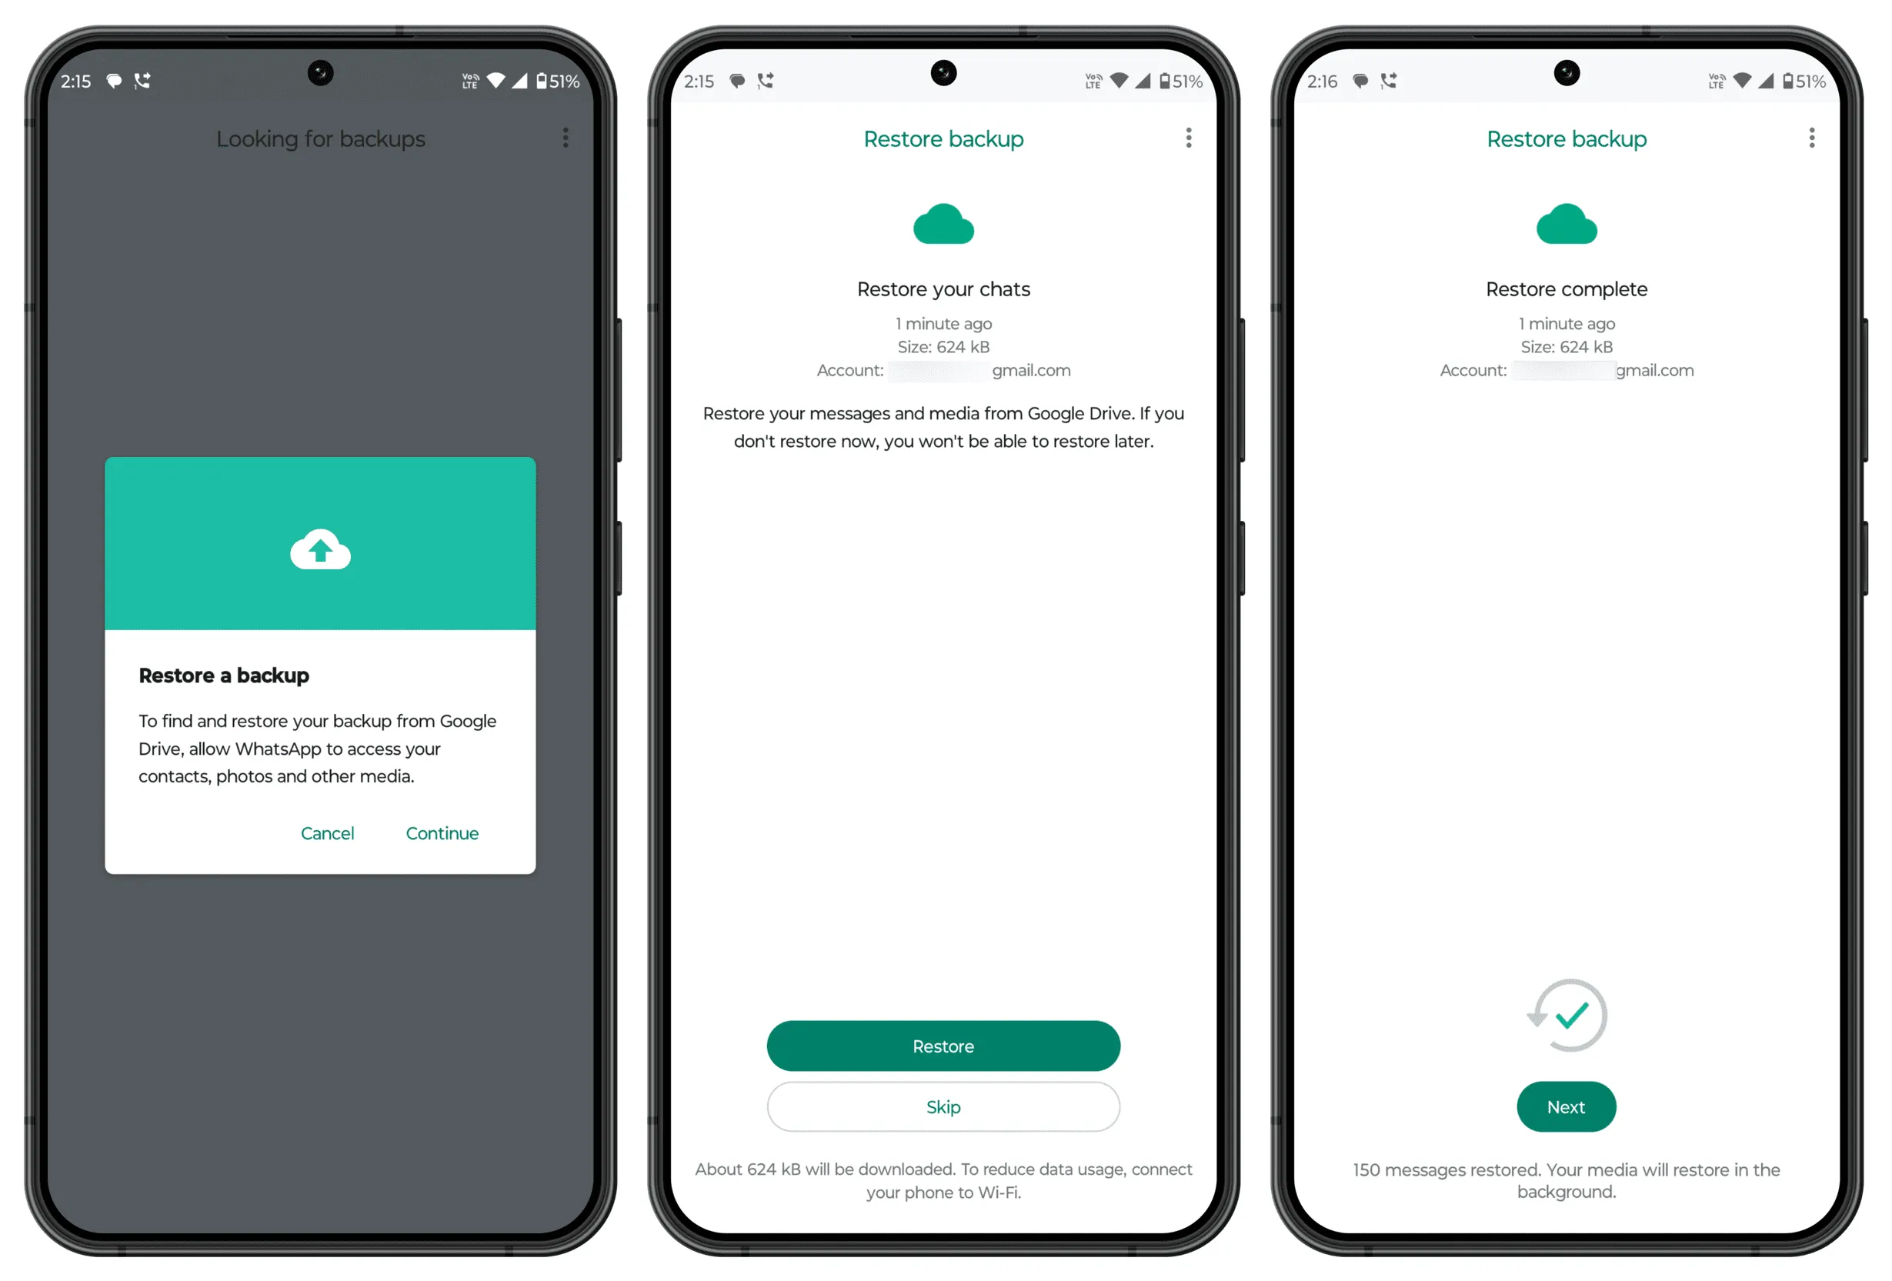Click the checkmark restore complete icon

click(x=1567, y=1015)
